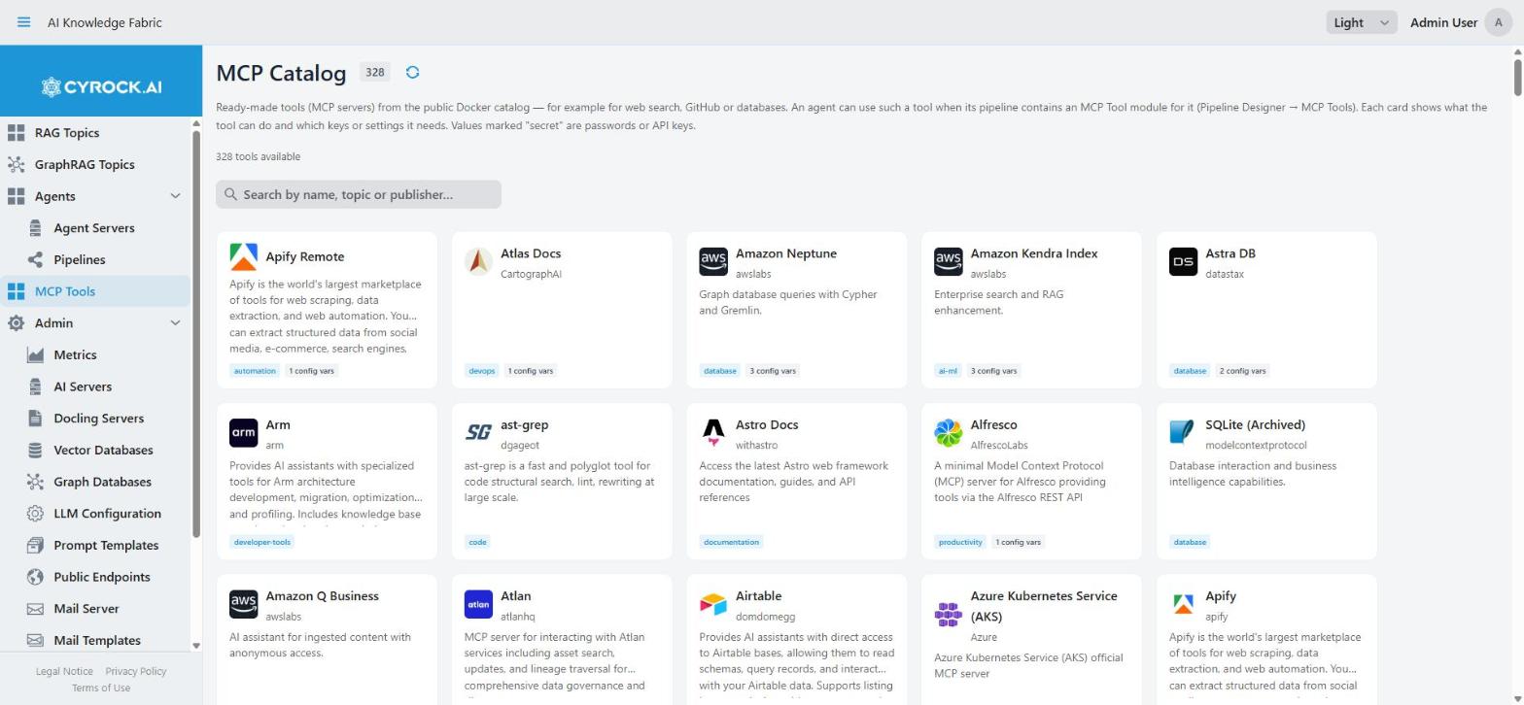Open the Privacy Policy link

tap(136, 671)
